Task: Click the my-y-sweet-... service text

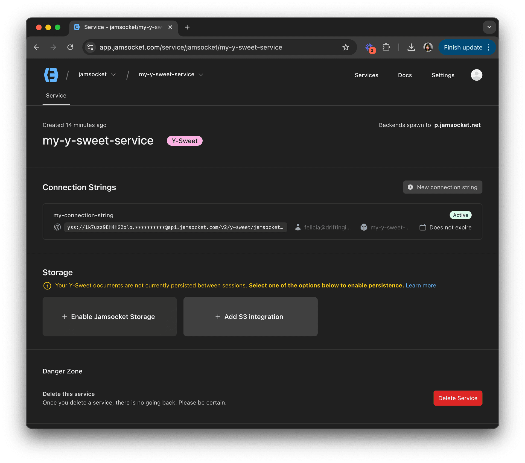Action: pos(390,227)
